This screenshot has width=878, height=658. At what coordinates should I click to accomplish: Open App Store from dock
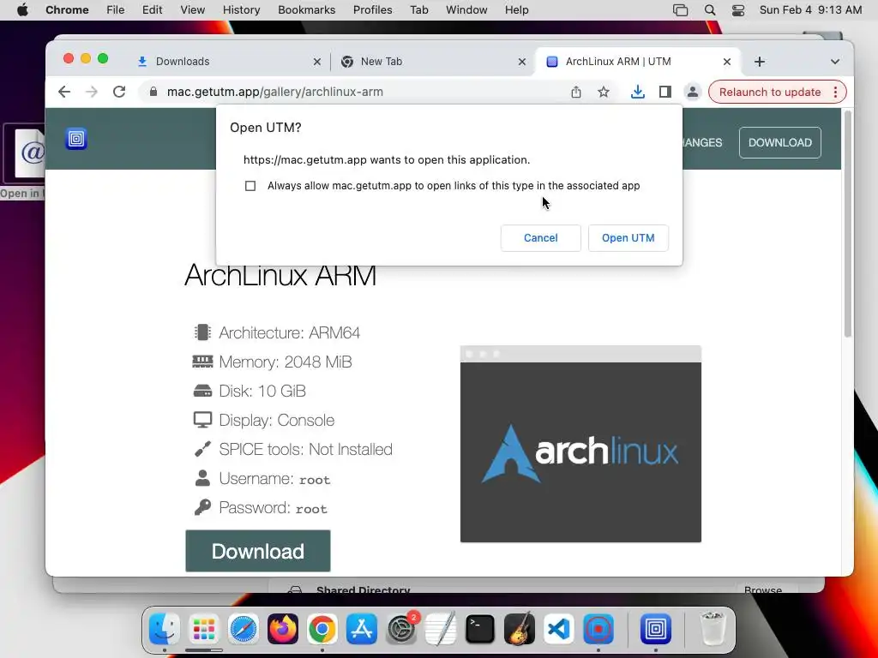tap(362, 629)
